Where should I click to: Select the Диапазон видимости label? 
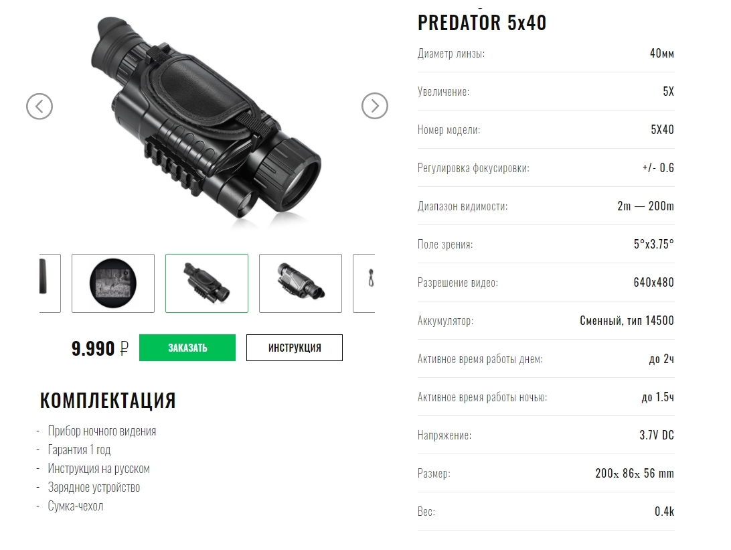click(x=463, y=206)
